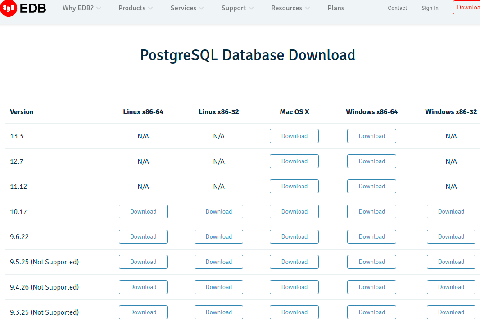Download 9.6.22 for Windows x86-32
Image resolution: width=480 pixels, height=321 pixels.
(451, 236)
